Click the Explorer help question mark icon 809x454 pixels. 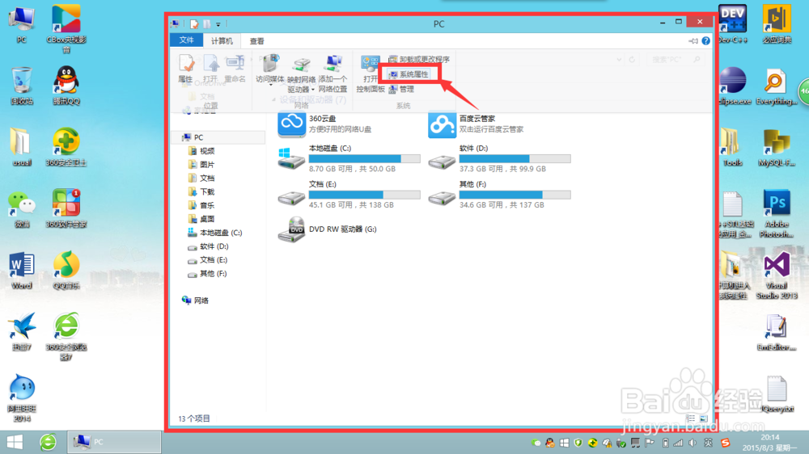click(705, 40)
